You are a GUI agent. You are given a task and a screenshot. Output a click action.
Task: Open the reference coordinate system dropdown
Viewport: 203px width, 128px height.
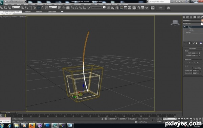click(53, 7)
